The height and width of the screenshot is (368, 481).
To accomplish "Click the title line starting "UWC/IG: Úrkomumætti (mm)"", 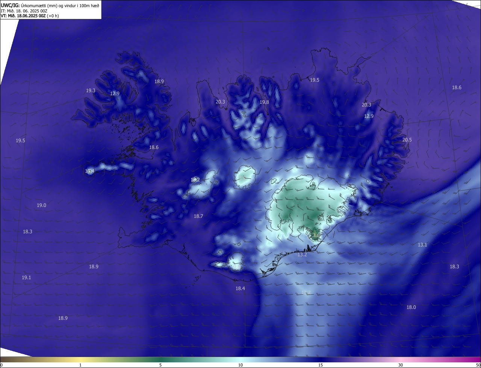I will click(50, 6).
